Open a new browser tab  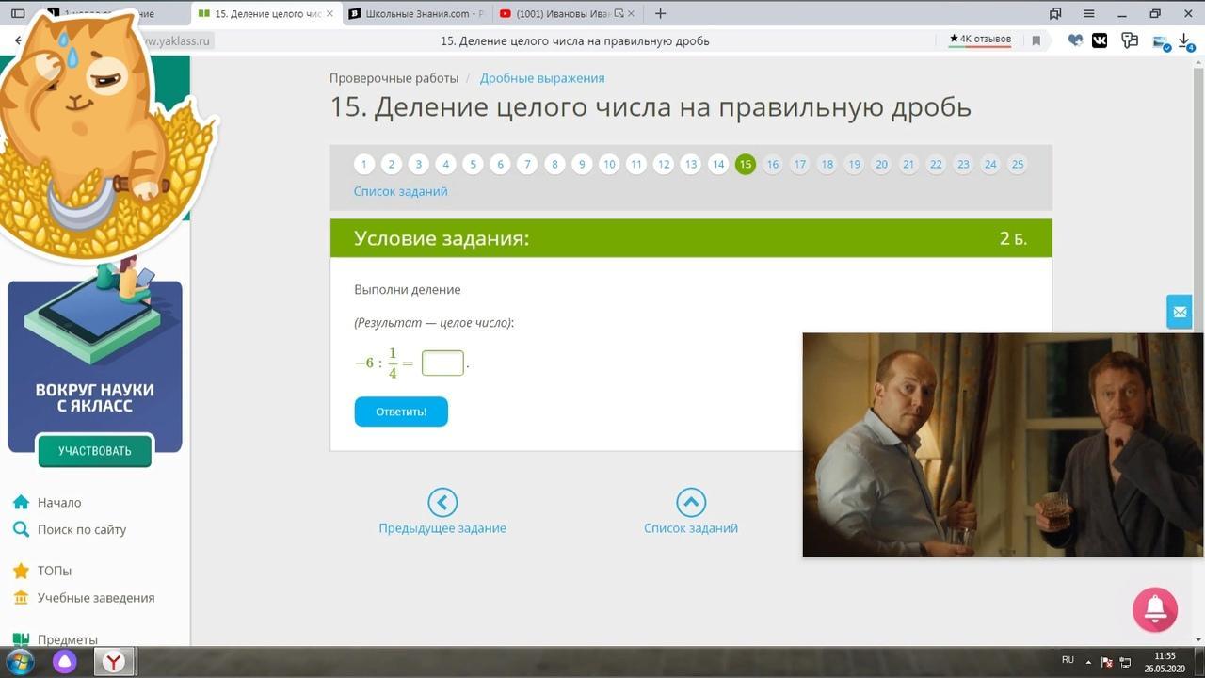coord(660,13)
